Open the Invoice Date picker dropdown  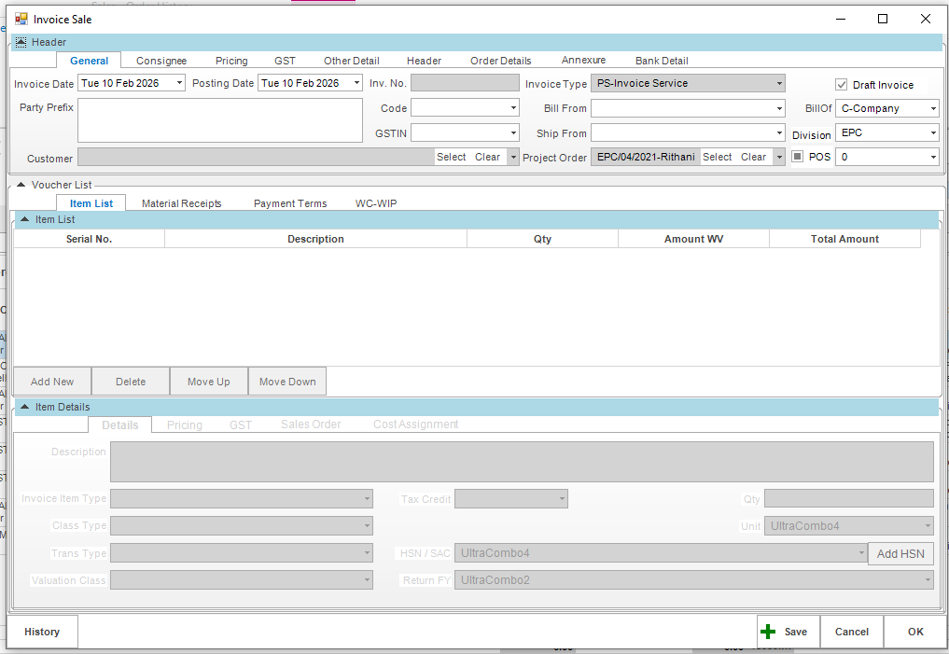click(x=179, y=83)
